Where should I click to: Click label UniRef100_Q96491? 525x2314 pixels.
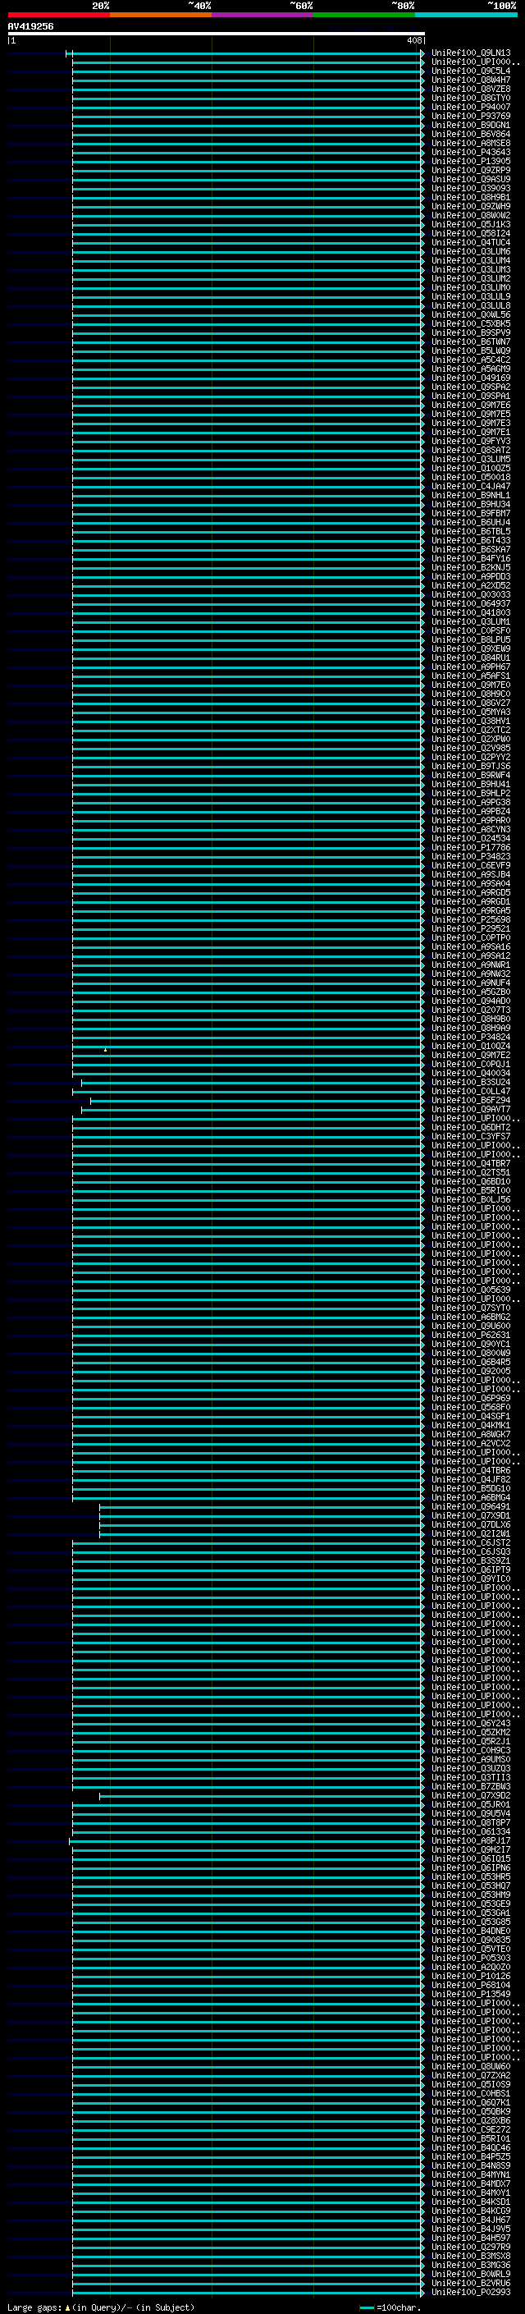pos(470,1506)
